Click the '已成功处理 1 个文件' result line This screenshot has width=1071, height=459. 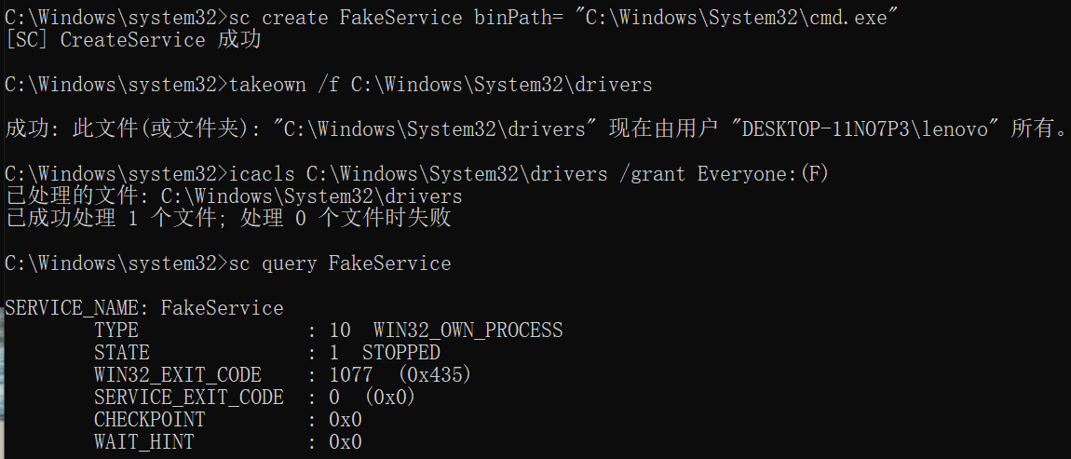click(228, 219)
